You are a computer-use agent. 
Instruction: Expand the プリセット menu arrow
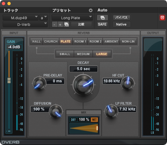tap(91, 10)
